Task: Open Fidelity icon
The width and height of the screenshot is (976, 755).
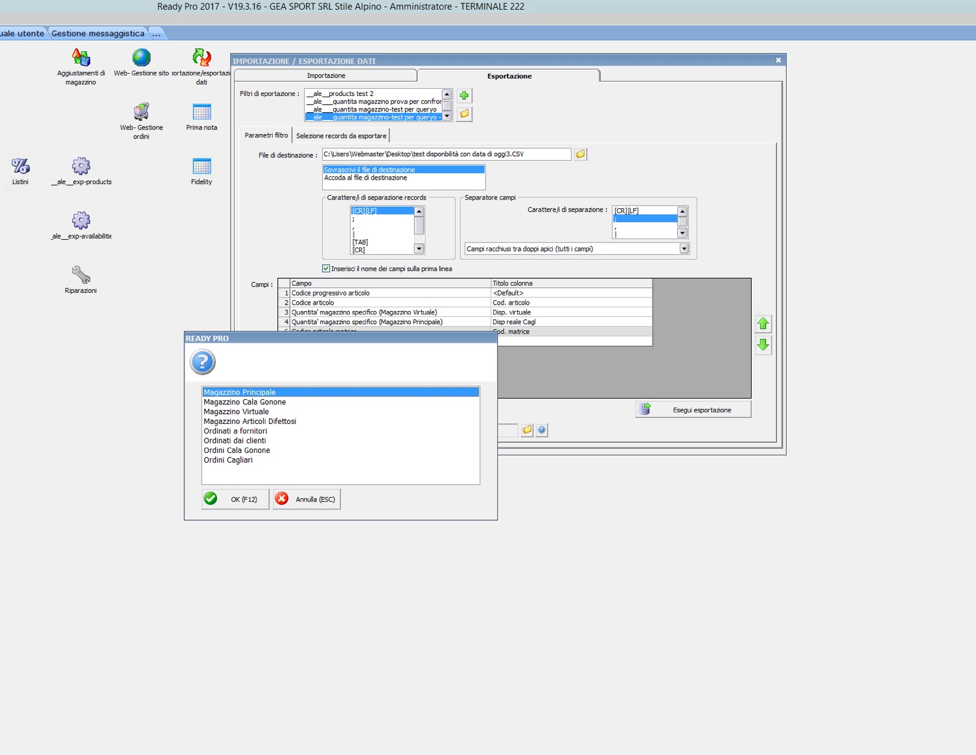Action: tap(202, 166)
